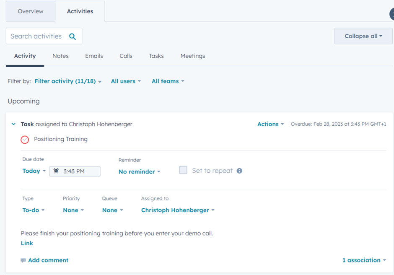Open the Filter activity (11/18) dropdown

coord(65,81)
